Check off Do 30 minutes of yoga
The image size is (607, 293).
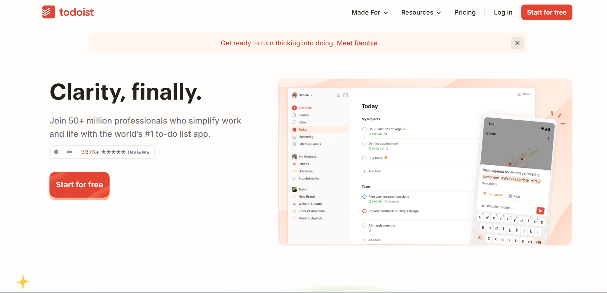pyautogui.click(x=364, y=129)
